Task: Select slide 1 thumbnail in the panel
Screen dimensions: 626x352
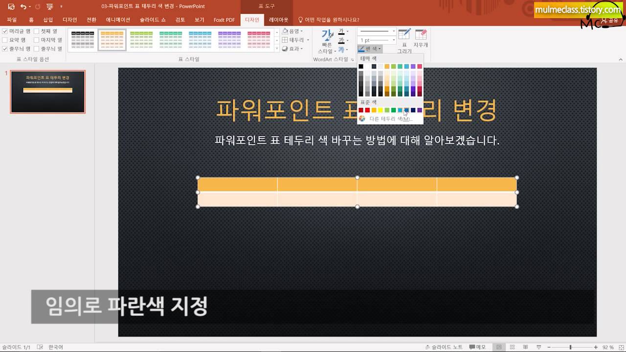Action: 48,91
